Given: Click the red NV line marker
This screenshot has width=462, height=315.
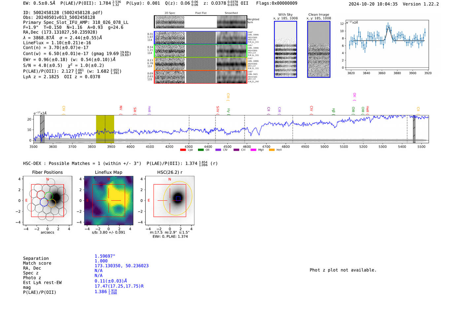Looking at the screenshot, I should pyautogui.click(x=121, y=109).
